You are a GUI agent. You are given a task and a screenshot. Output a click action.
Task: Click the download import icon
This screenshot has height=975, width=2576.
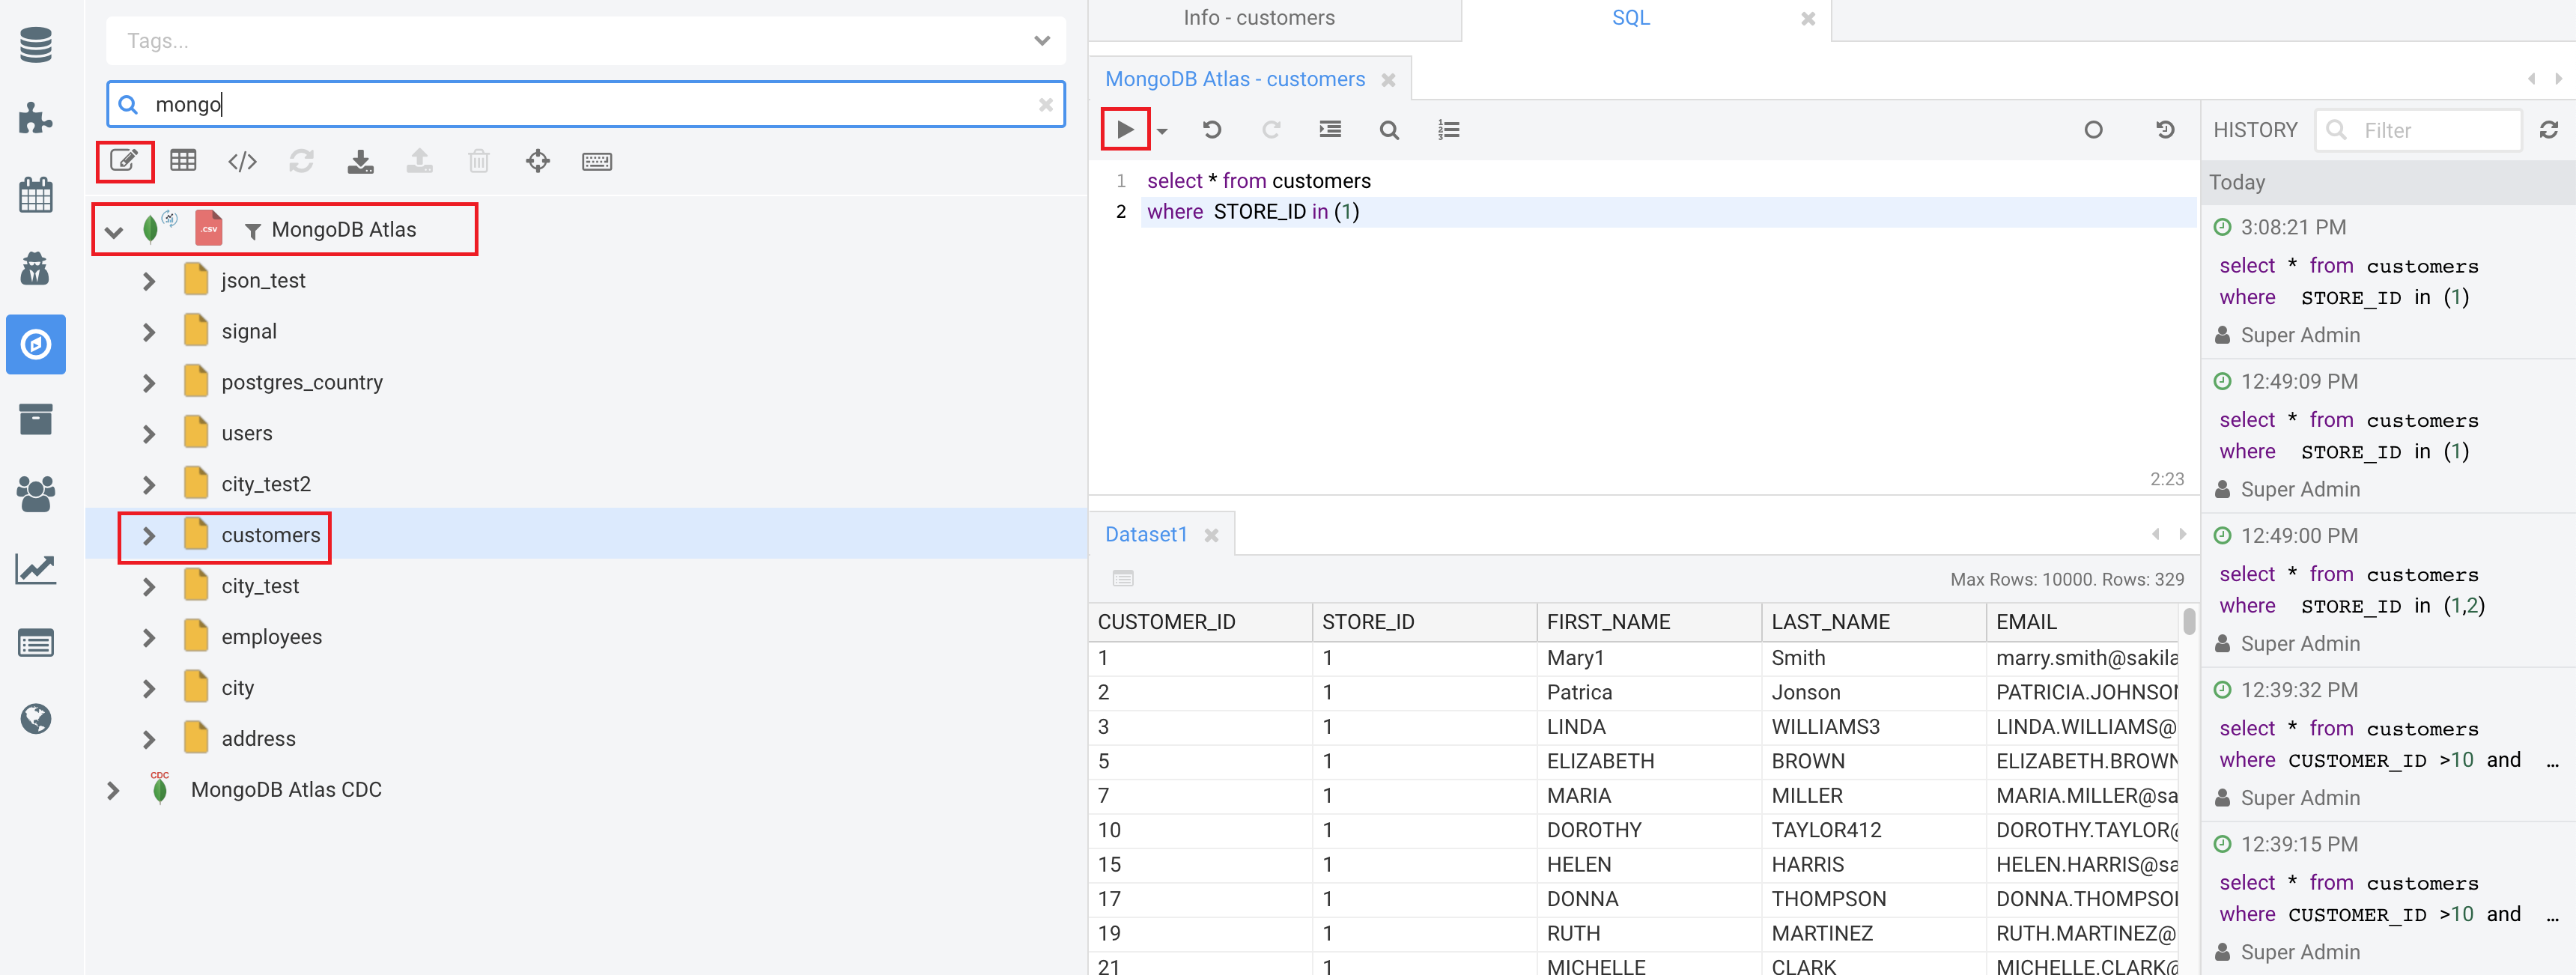tap(360, 161)
